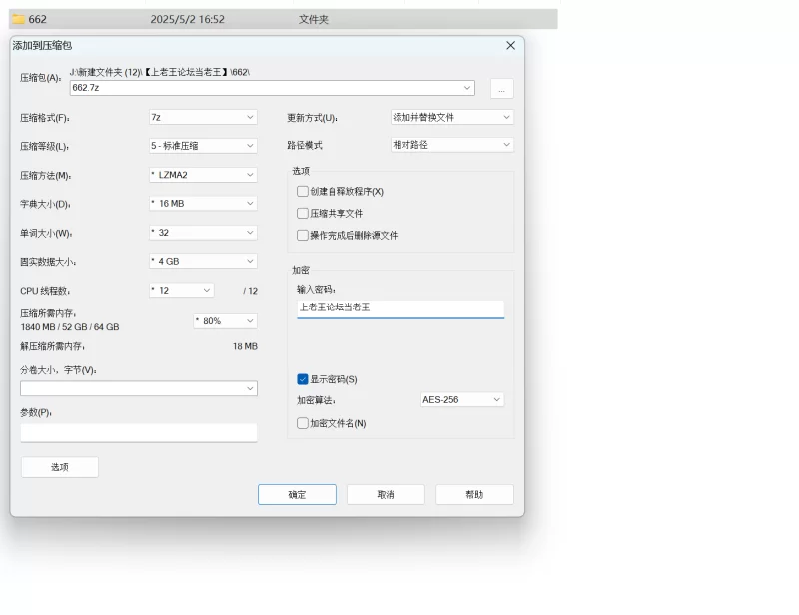The height and width of the screenshot is (615, 799).
Task: Enable 创建自释放程序 checkbox
Action: (x=303, y=191)
